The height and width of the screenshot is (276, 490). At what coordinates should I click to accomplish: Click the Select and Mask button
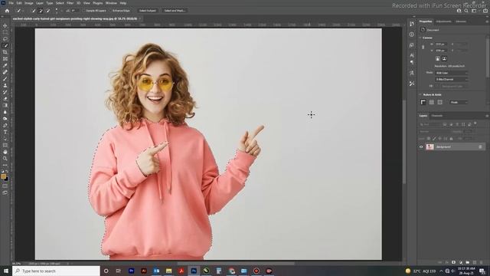tap(175, 11)
